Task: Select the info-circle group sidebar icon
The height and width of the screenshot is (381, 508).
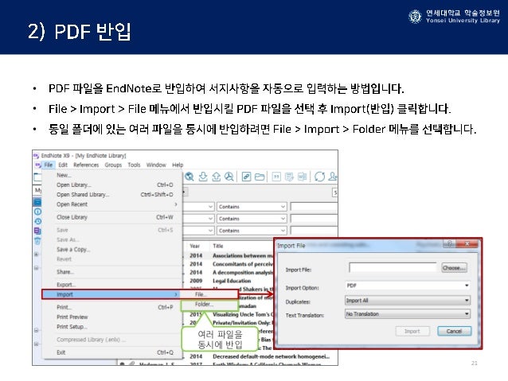Action: point(37,212)
